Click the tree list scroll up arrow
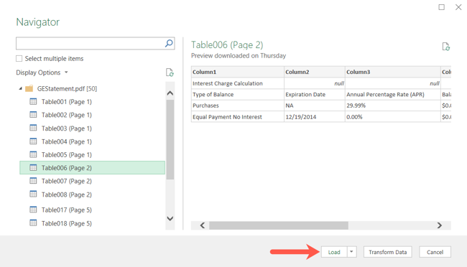 (x=170, y=93)
